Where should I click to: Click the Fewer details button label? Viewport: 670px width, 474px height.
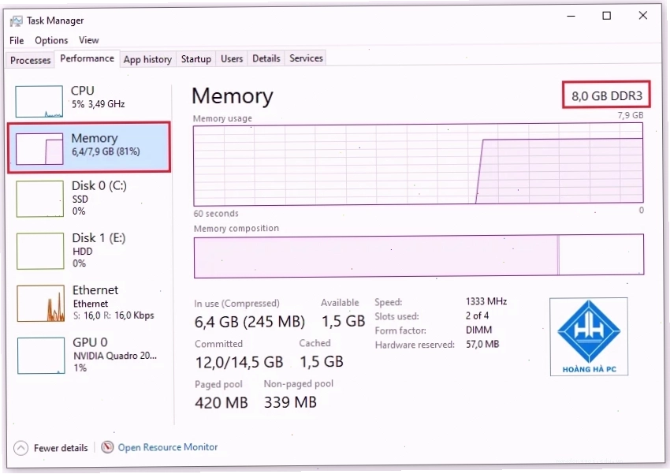click(61, 448)
